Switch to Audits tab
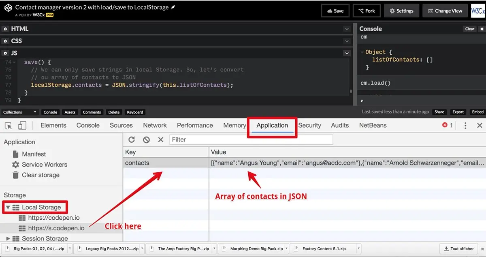The width and height of the screenshot is (486, 257). click(x=340, y=126)
